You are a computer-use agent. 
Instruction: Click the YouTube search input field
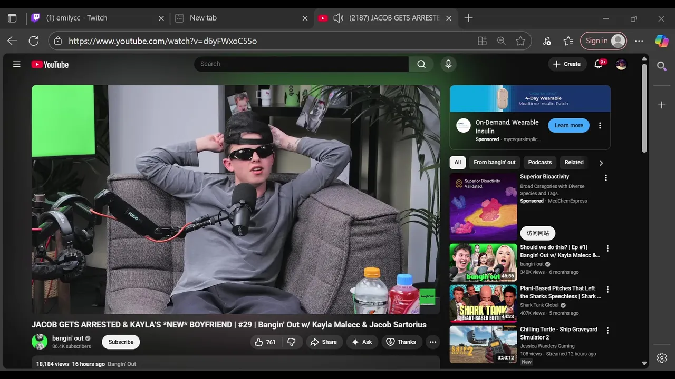301,64
